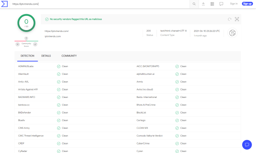Image resolution: width=256 pixels, height=153 pixels.
Task: Click the Sign in link
Action: pyautogui.click(x=234, y=4)
